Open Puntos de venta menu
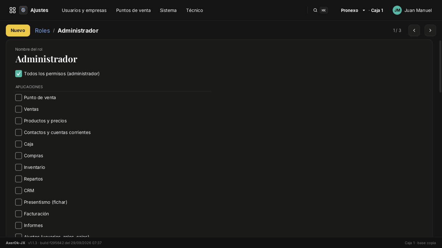442x248 pixels. (133, 10)
